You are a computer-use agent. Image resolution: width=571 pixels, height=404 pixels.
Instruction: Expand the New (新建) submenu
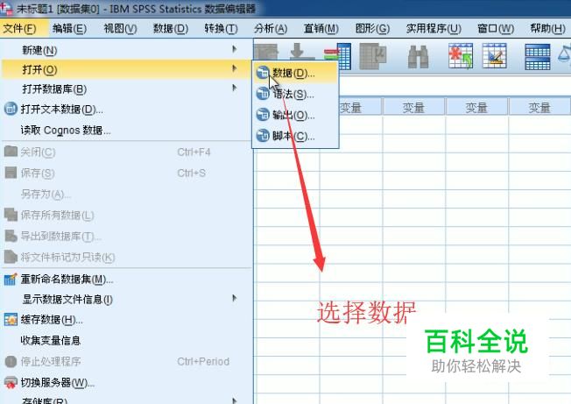125,50
